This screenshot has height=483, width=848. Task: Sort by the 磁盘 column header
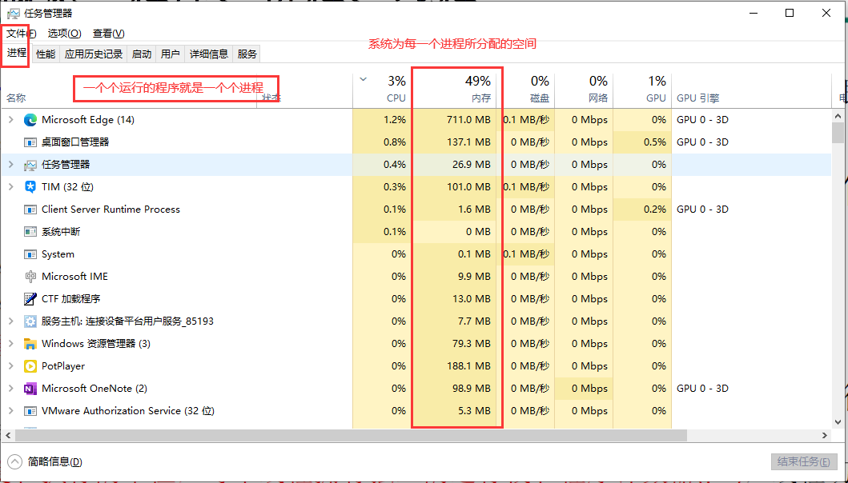[525, 90]
